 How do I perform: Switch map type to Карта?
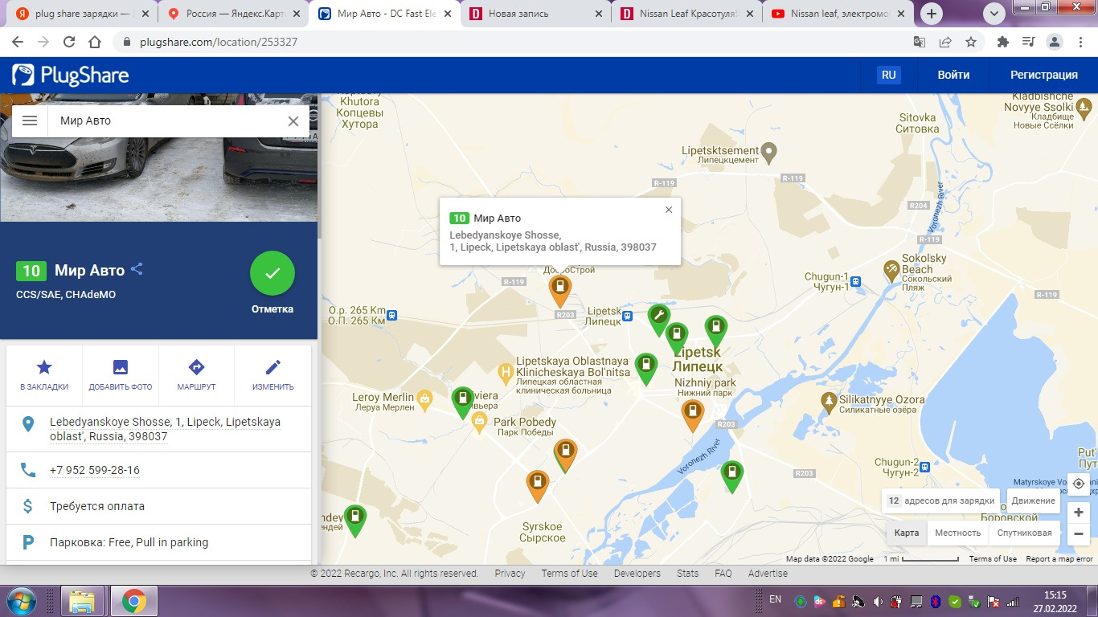pyautogui.click(x=907, y=533)
